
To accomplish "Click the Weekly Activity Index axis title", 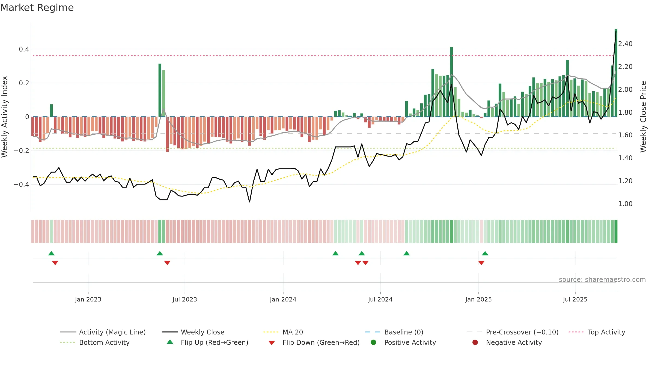I will (x=5, y=117).
